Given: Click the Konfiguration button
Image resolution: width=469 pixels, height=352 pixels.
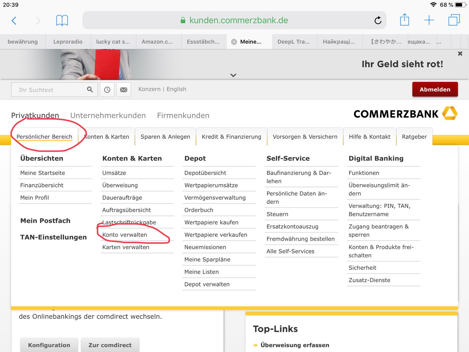Looking at the screenshot, I should [x=49, y=345].
